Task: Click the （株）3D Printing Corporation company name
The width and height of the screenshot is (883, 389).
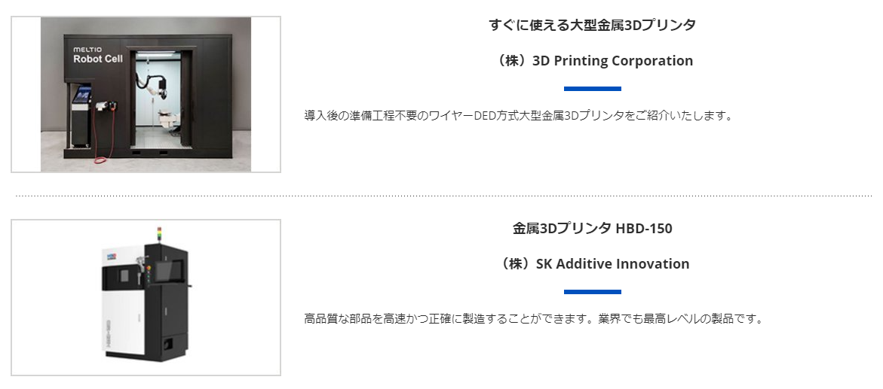Action: pyautogui.click(x=592, y=61)
